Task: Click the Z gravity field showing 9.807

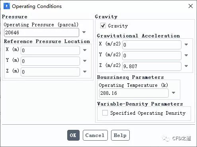Action: pyautogui.click(x=152, y=66)
